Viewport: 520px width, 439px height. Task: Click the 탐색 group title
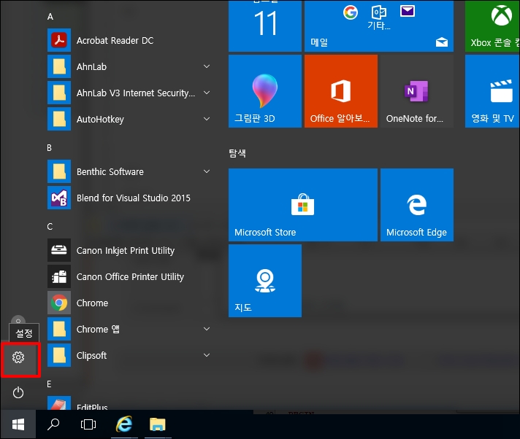pyautogui.click(x=237, y=153)
